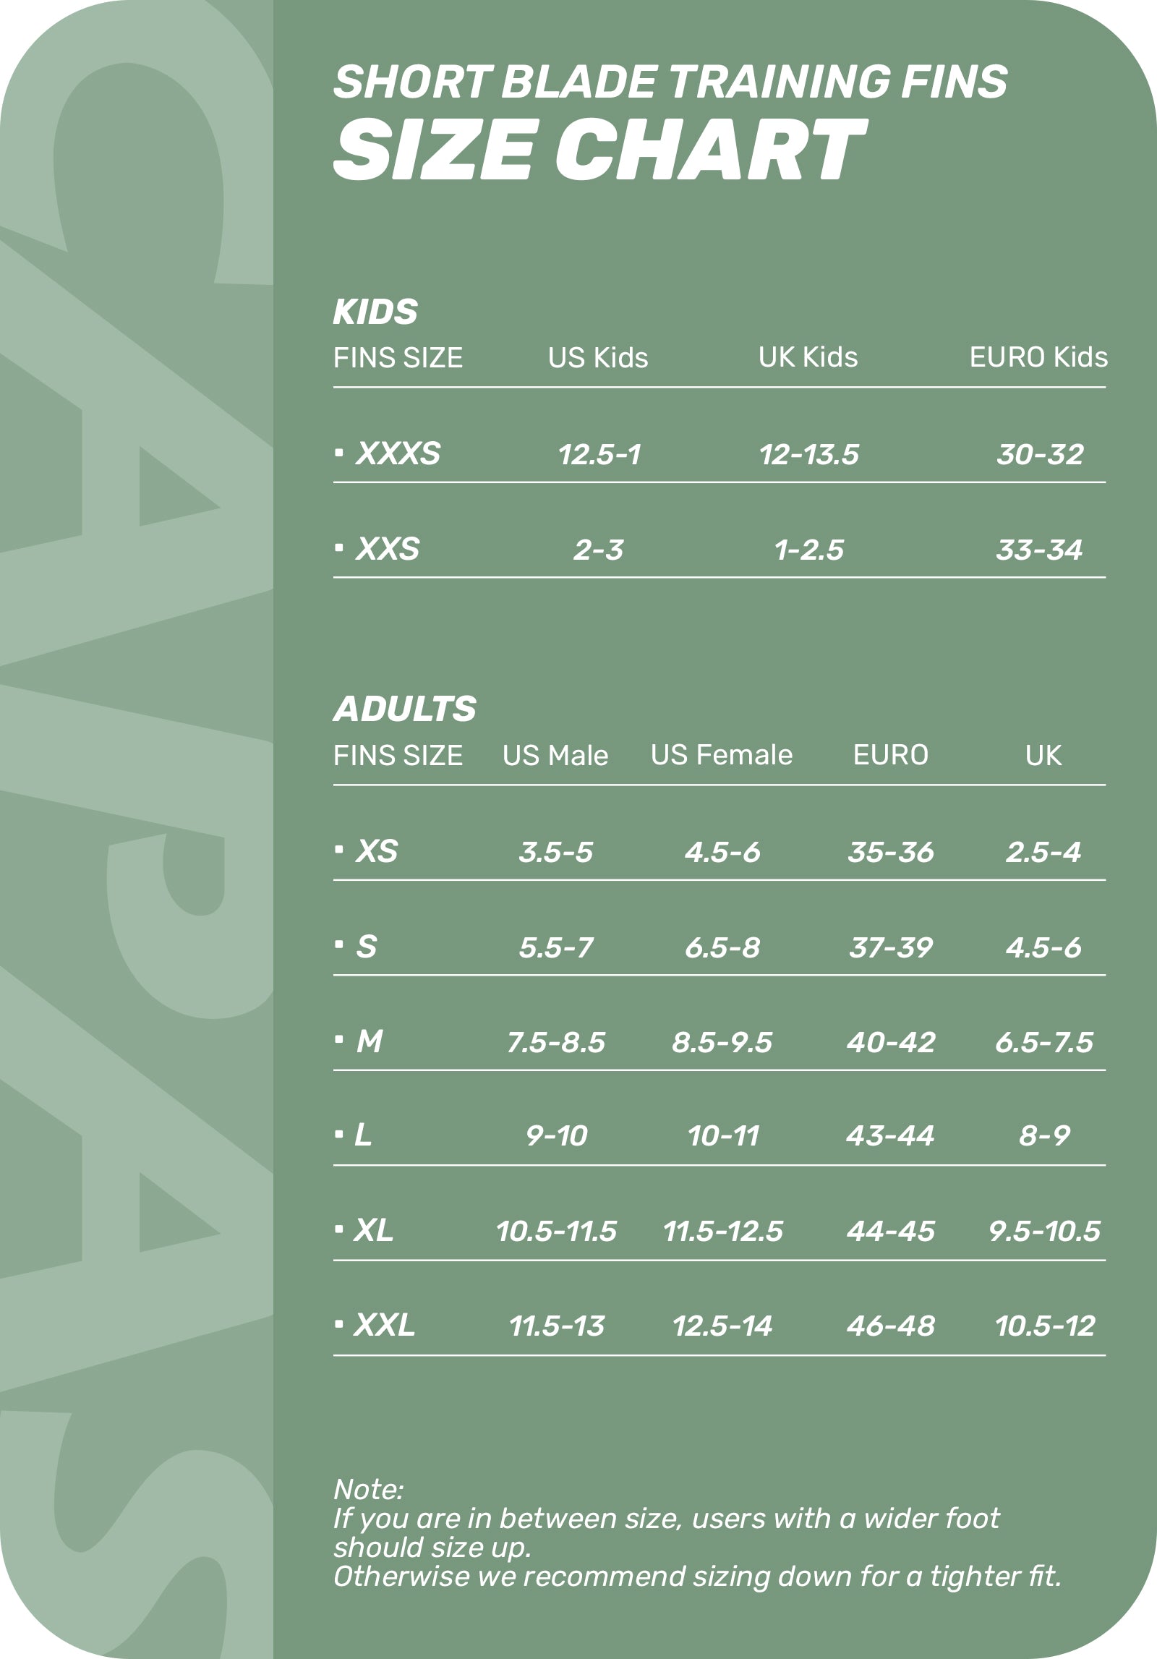Click the US Kids column header
The width and height of the screenshot is (1157, 1659).
tap(598, 358)
